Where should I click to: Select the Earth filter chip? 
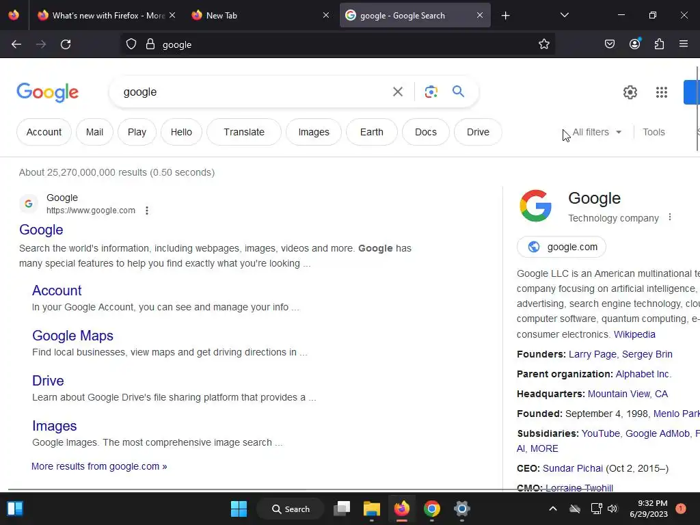371,132
